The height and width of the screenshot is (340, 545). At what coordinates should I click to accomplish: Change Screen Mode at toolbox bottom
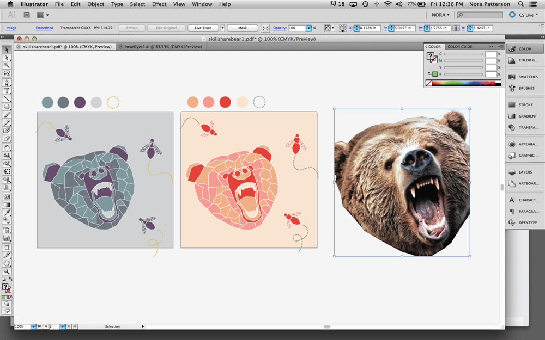click(x=7, y=311)
